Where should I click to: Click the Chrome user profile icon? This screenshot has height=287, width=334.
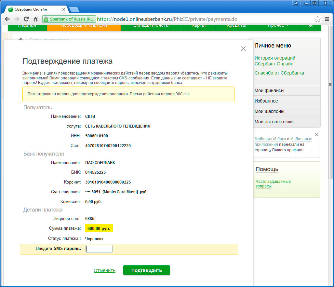(296, 3)
